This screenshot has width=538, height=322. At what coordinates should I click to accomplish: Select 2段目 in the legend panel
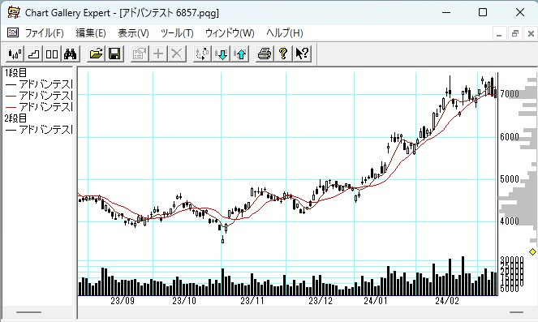(x=15, y=118)
